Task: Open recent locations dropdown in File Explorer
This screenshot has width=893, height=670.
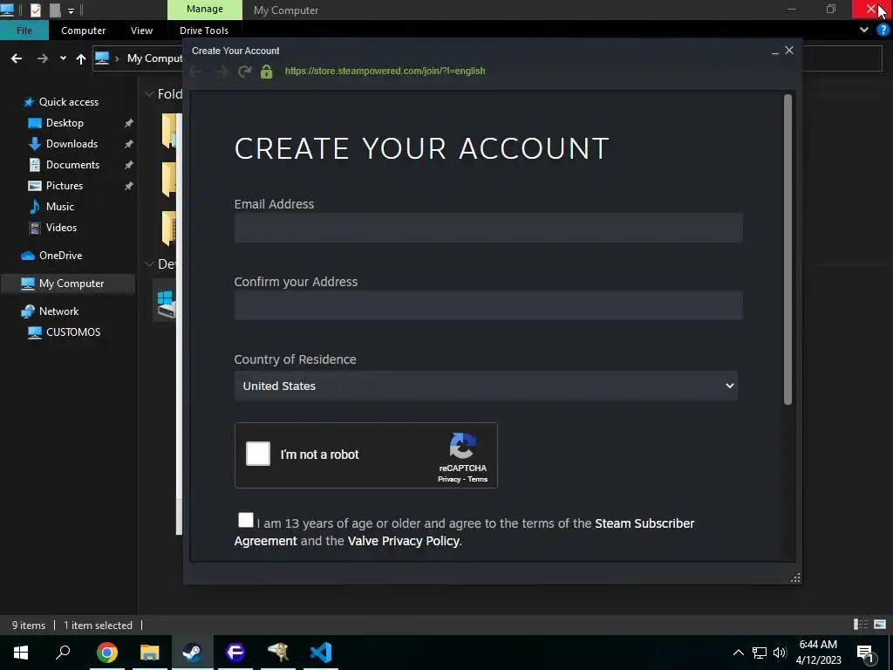Action: coord(63,58)
